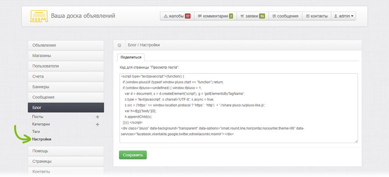Open заявки with 16 badge
This screenshot has width=389, height=177.
[x=253, y=16]
